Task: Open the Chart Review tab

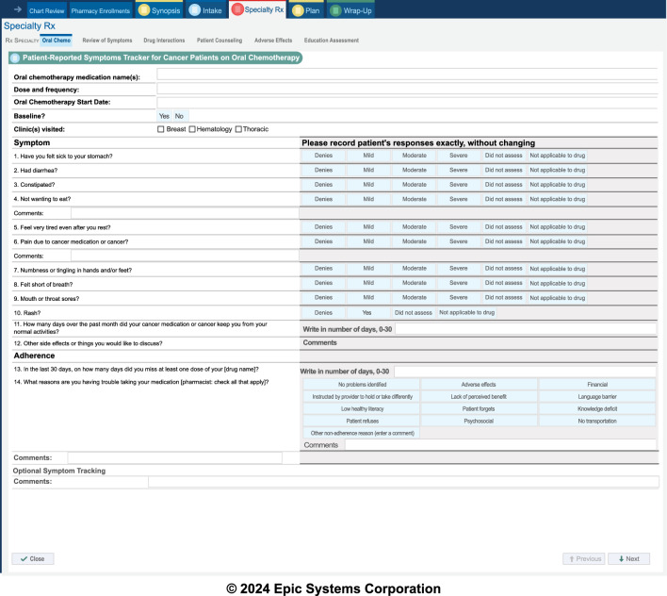Action: (46, 10)
